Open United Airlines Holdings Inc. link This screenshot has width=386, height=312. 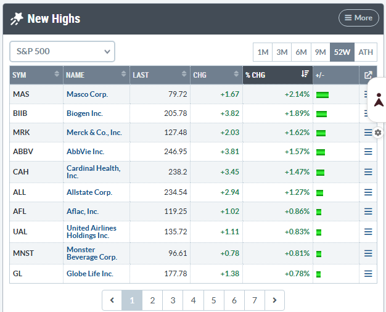tap(92, 232)
